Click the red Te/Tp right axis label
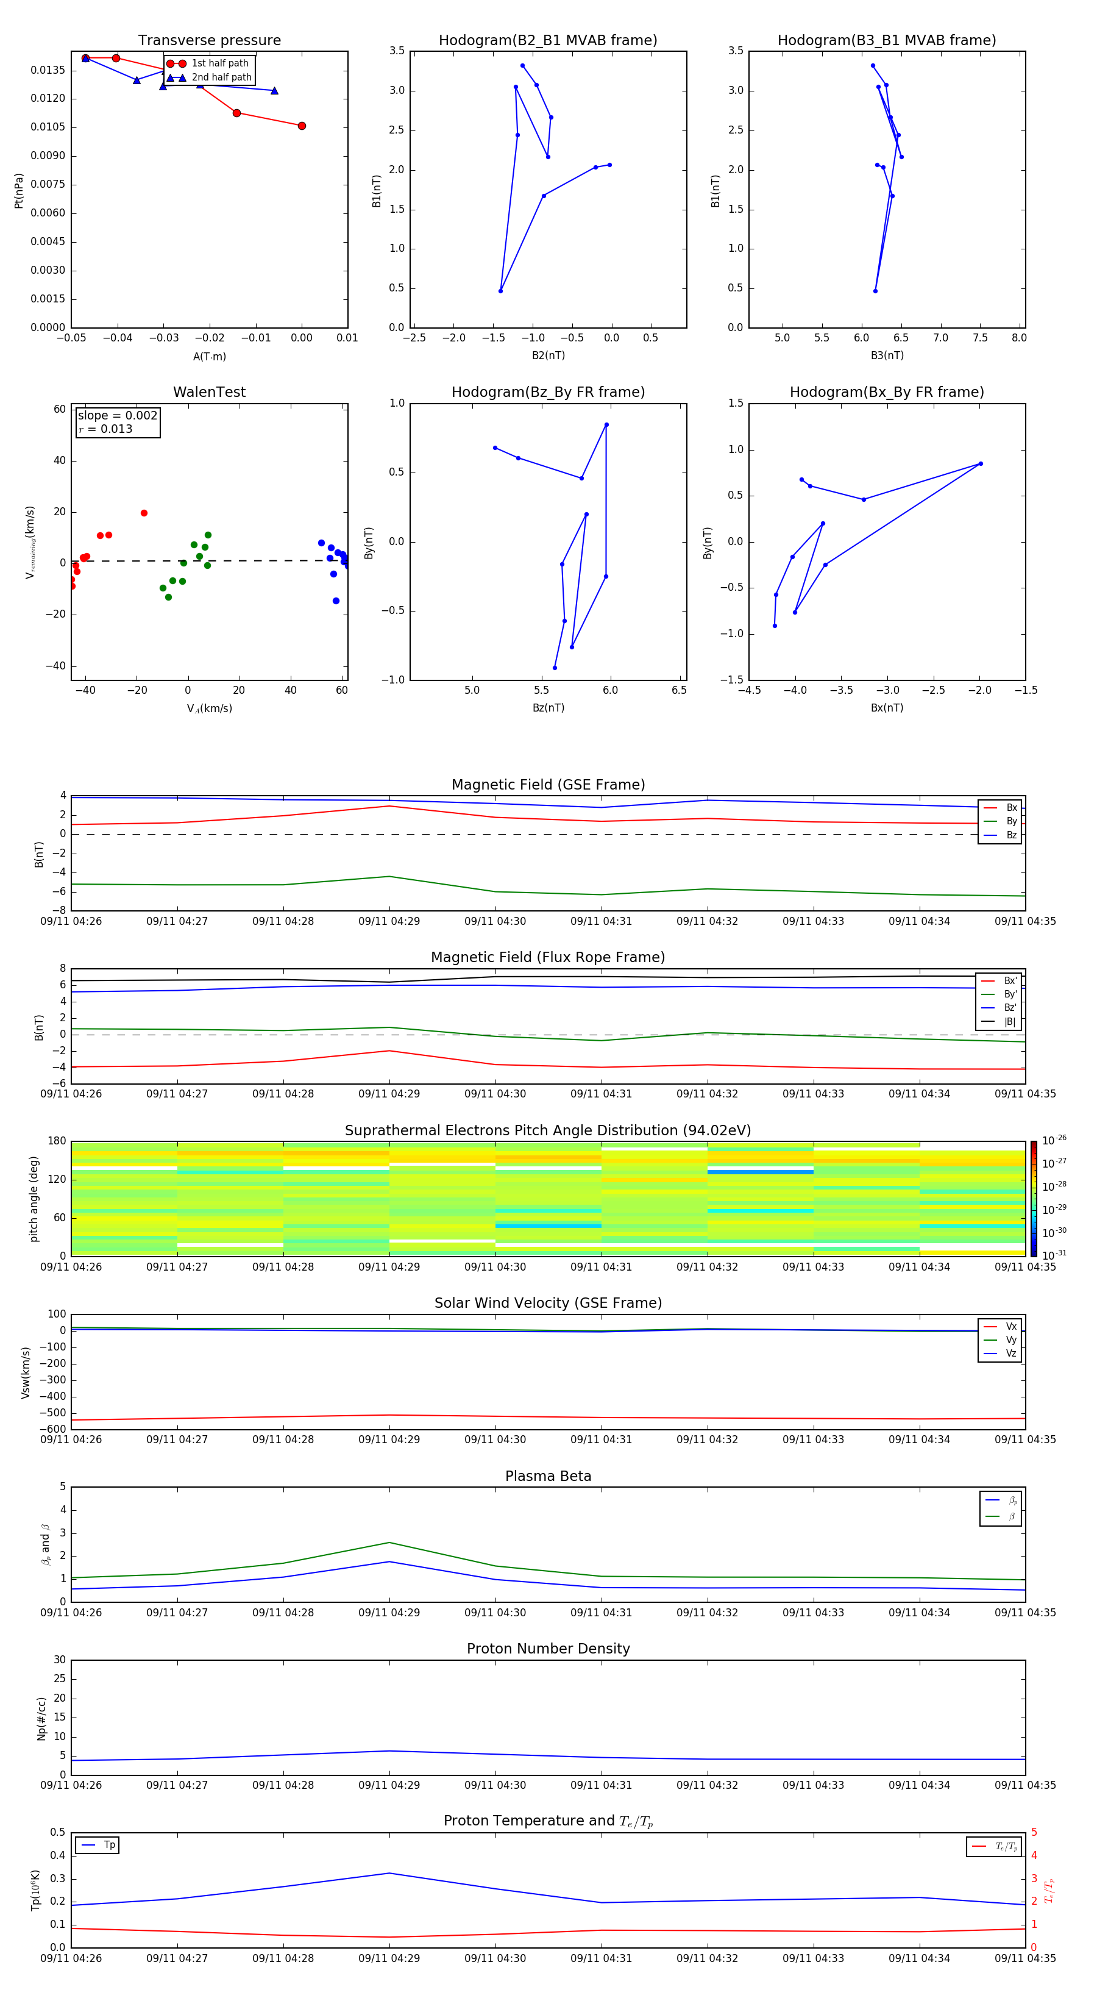Screen dimensions: 1097x2012 click(1049, 1891)
